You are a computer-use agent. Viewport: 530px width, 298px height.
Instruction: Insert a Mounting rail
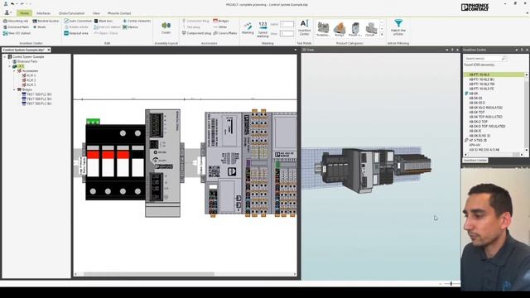point(16,21)
